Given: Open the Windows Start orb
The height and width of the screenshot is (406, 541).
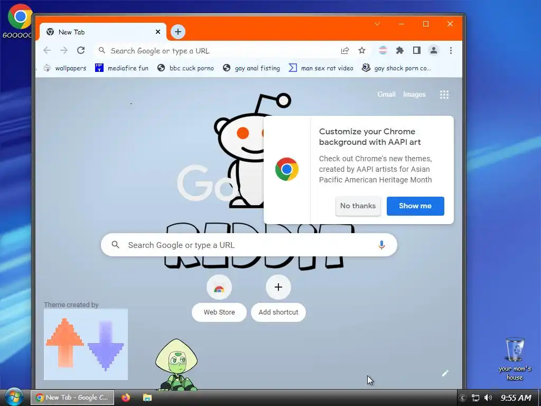Looking at the screenshot, I should coord(14,396).
